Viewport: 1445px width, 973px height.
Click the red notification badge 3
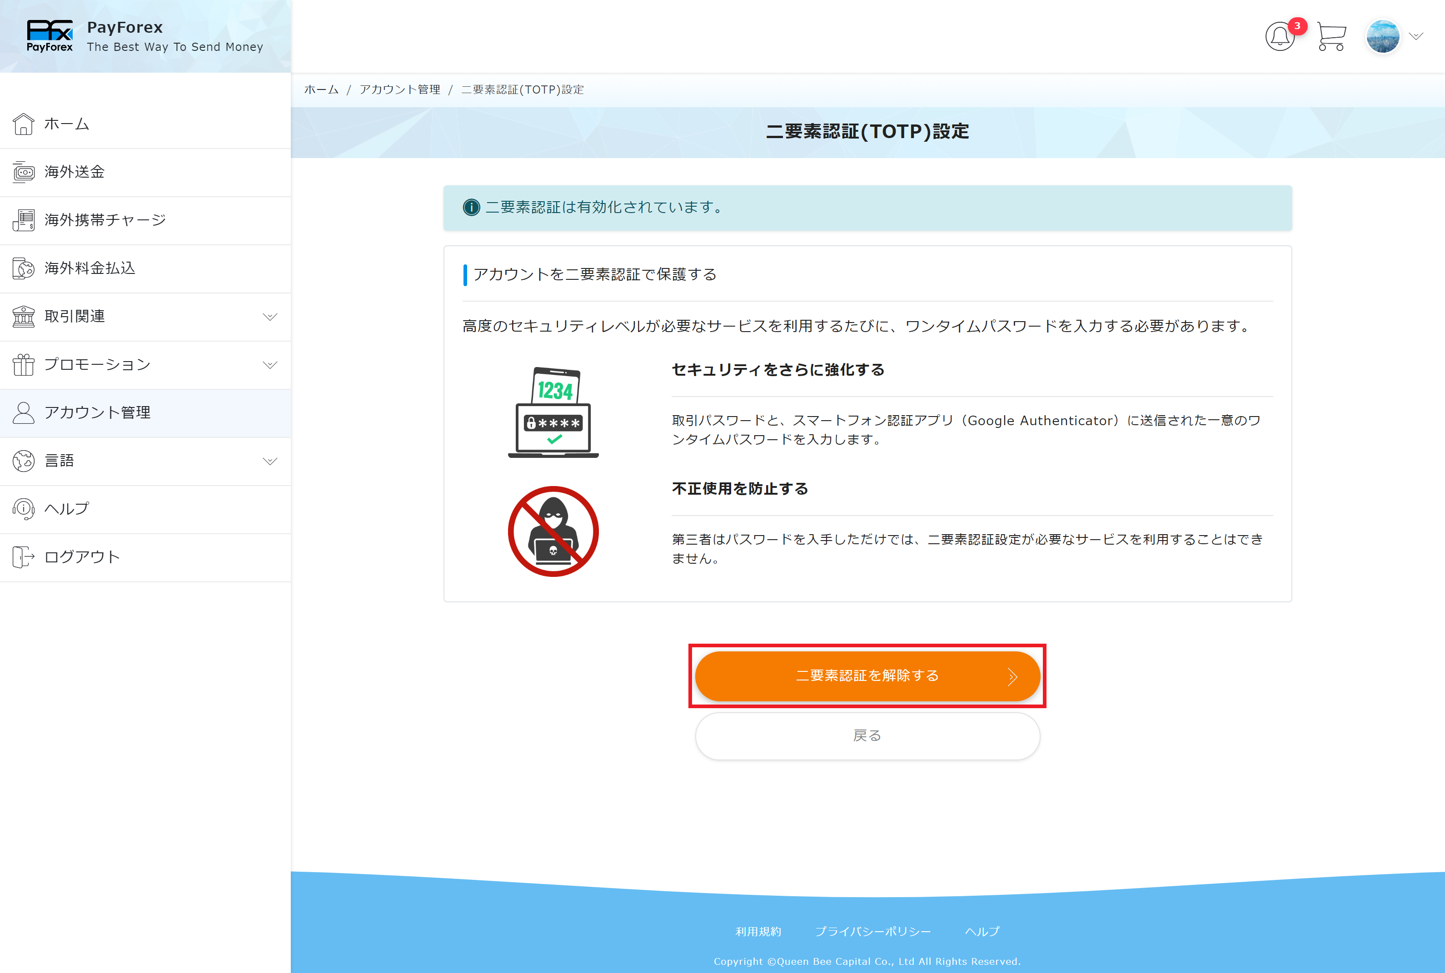tap(1297, 26)
